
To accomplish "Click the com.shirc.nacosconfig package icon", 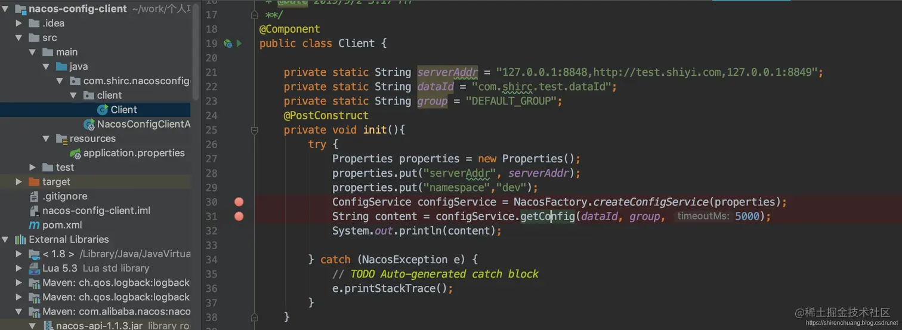I will (75, 81).
